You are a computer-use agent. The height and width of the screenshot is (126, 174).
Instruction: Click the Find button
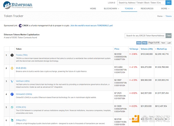168,36
